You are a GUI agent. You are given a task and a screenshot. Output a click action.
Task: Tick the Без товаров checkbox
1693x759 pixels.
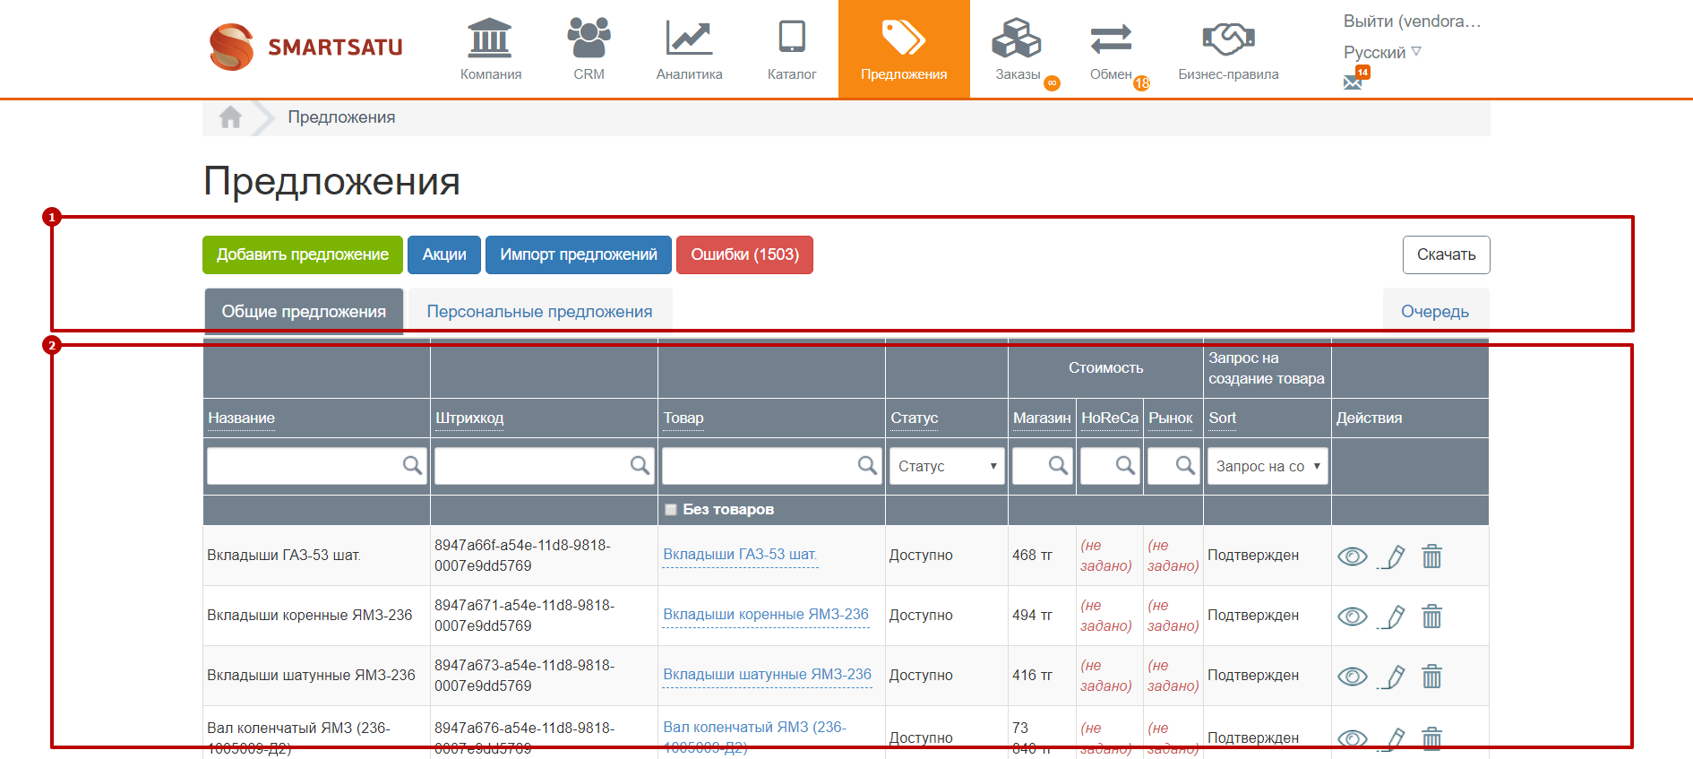pyautogui.click(x=670, y=510)
